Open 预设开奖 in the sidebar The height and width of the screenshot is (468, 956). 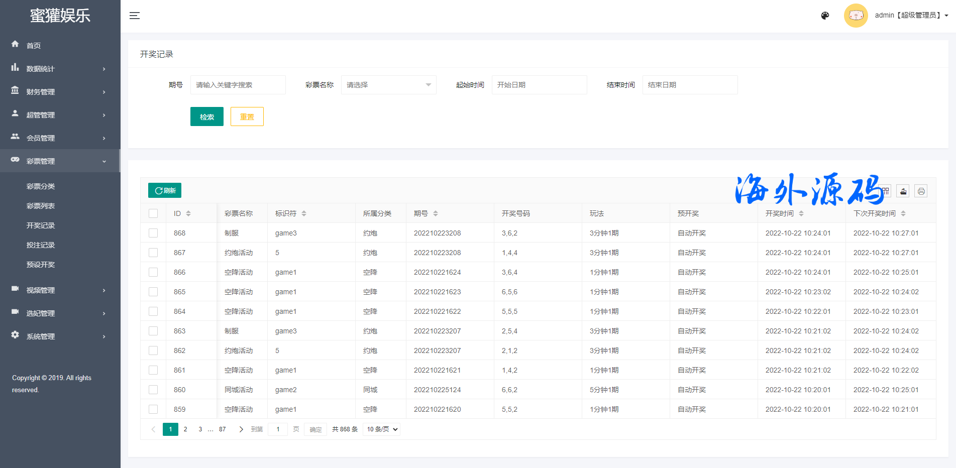click(x=41, y=265)
